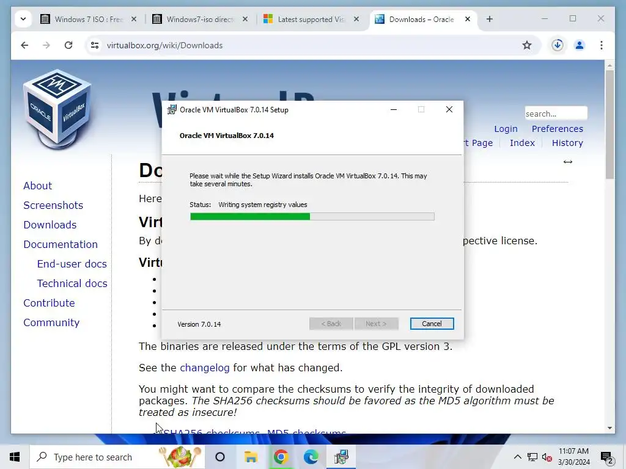Open the changelog link

click(204, 368)
